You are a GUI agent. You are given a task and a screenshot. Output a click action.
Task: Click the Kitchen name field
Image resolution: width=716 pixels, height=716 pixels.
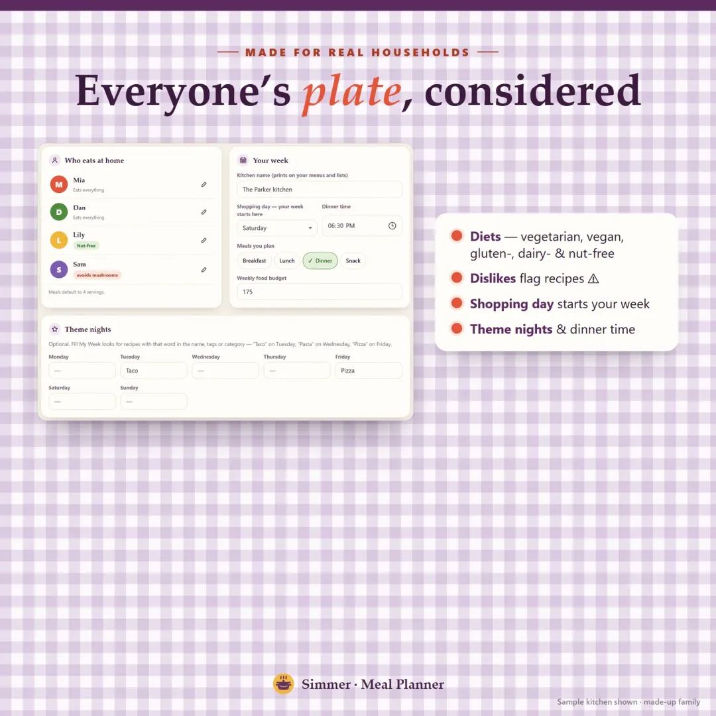click(319, 189)
